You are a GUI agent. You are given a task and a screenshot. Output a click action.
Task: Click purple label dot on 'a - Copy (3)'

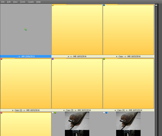point(53,59)
